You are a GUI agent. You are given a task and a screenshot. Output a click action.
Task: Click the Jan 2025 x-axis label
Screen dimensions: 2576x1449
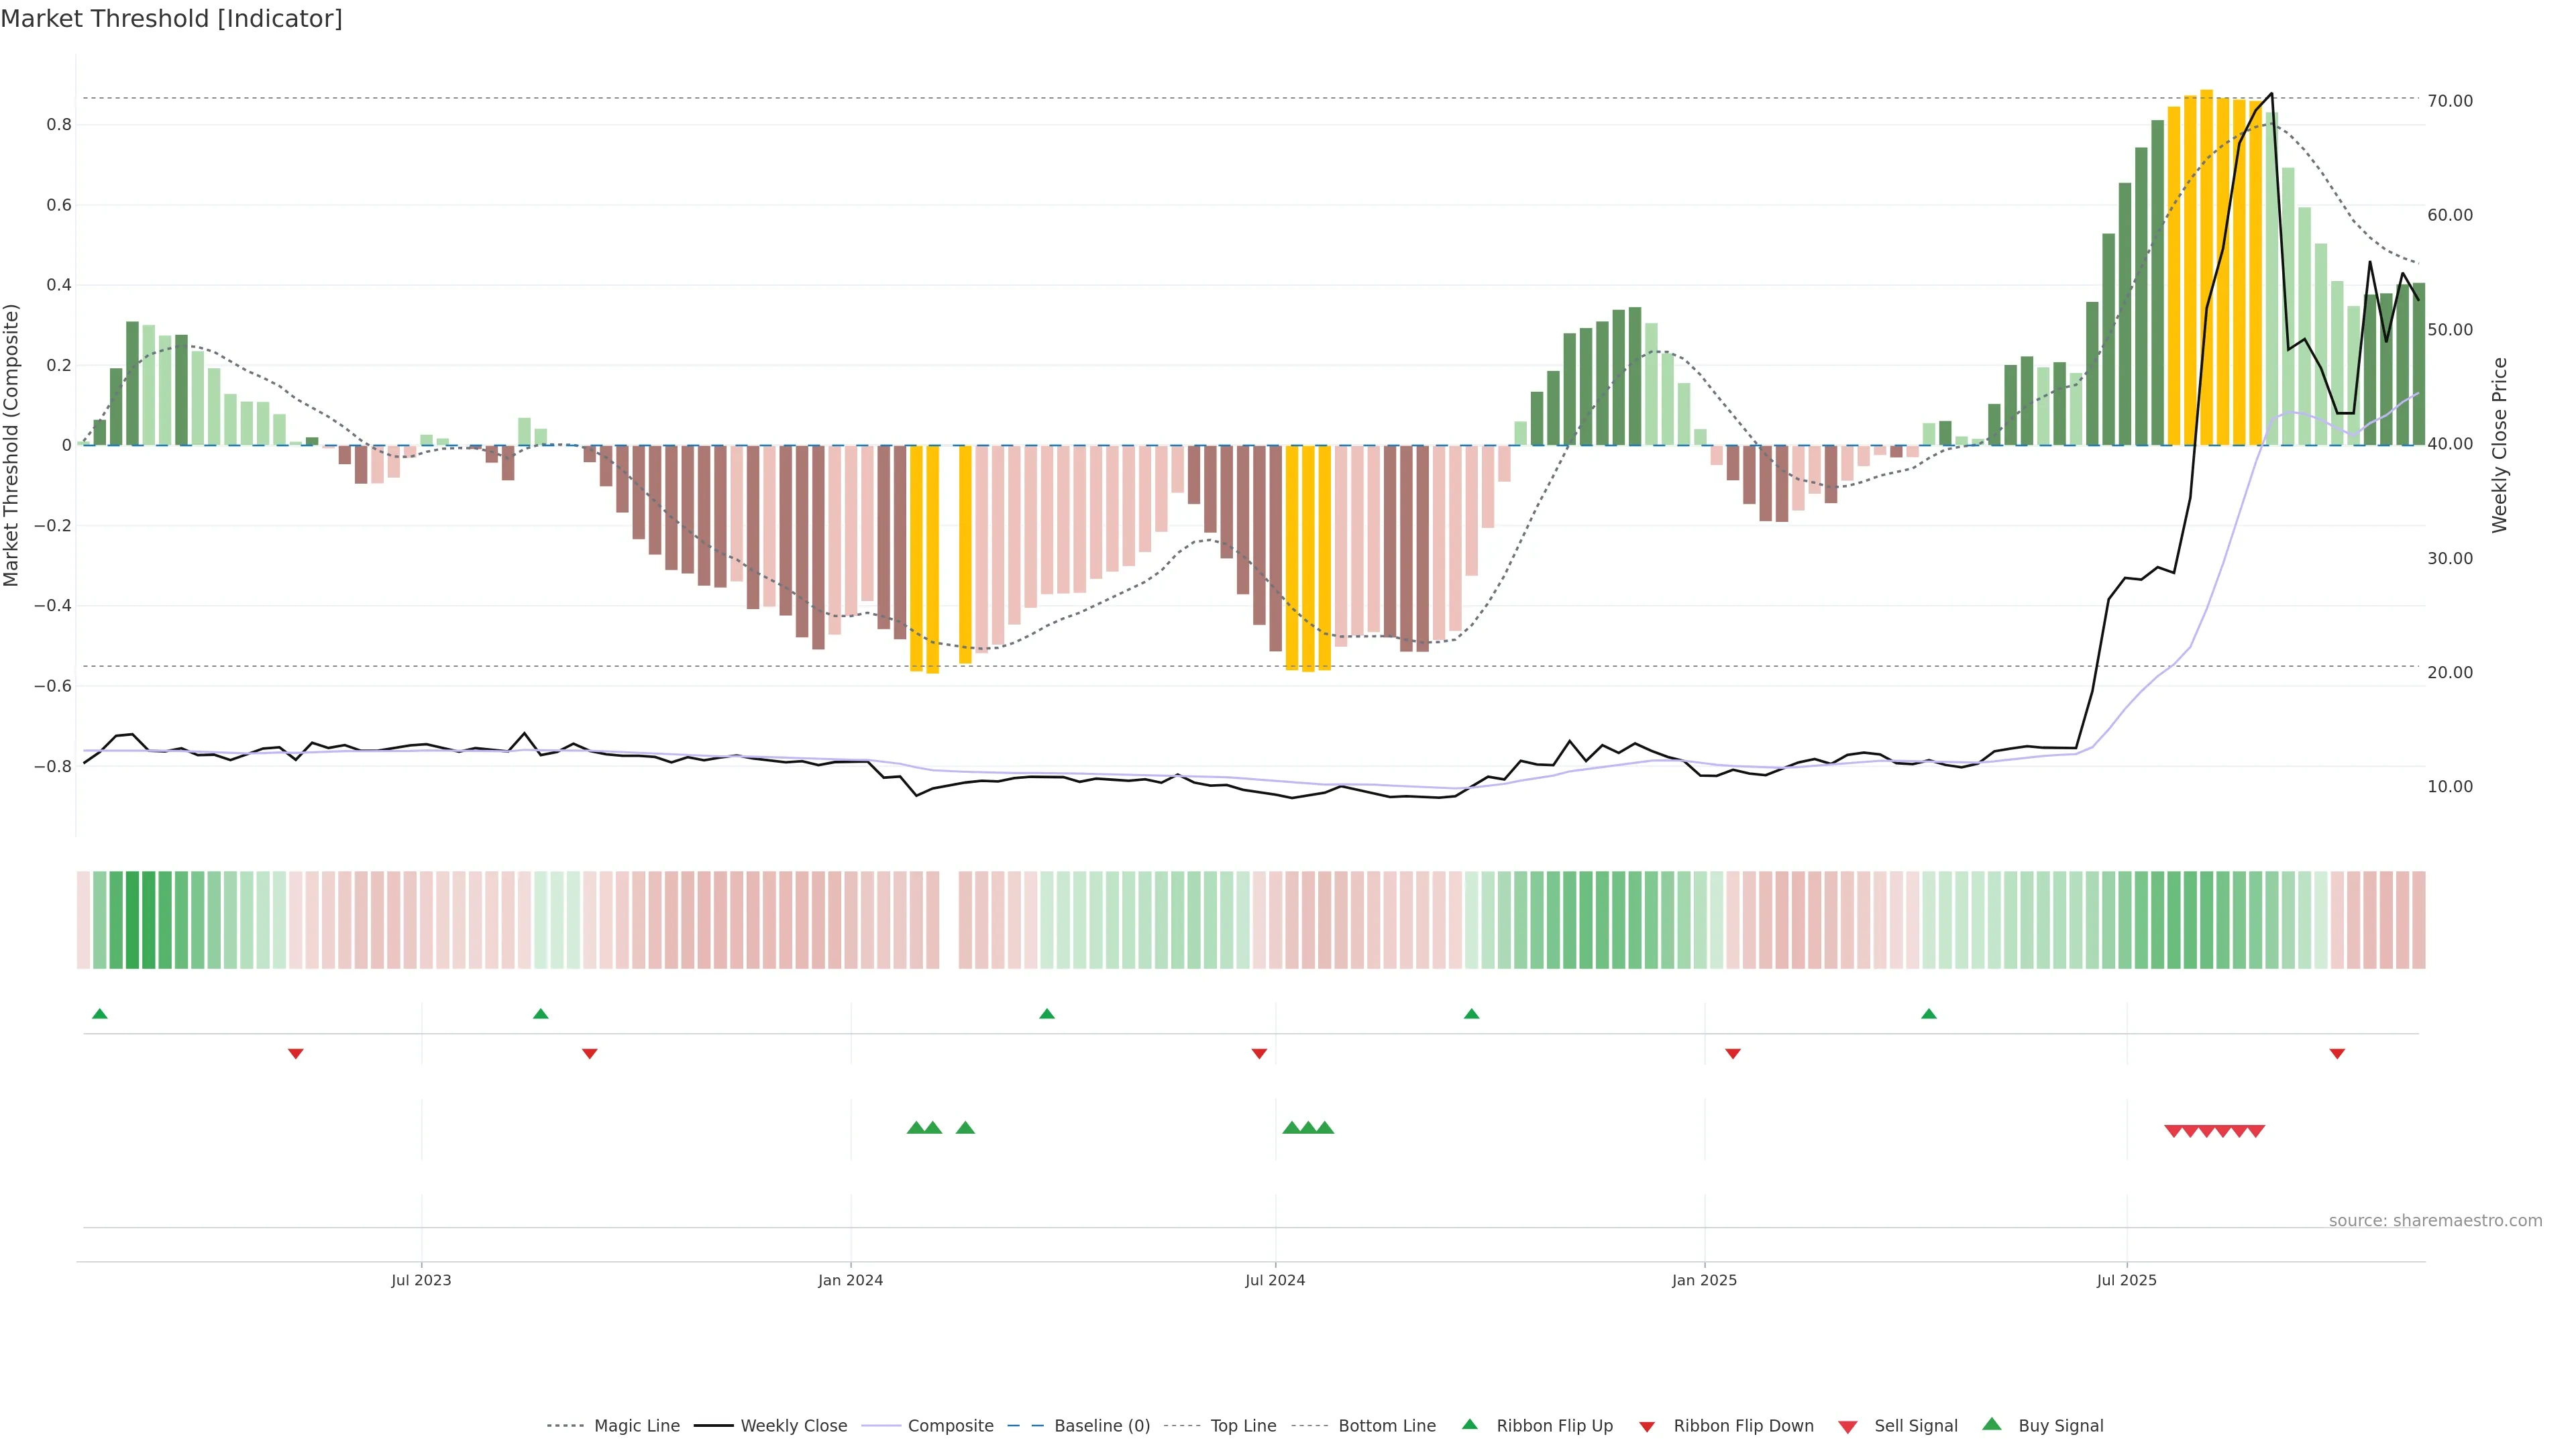tap(1704, 1280)
